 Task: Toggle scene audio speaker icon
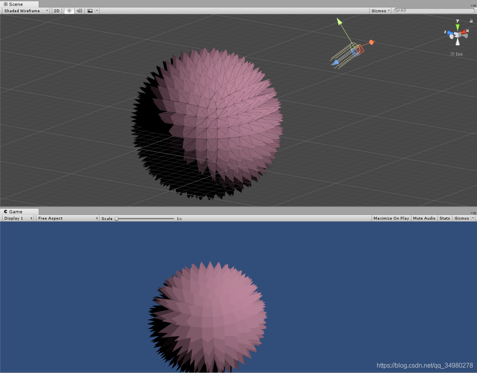79,11
